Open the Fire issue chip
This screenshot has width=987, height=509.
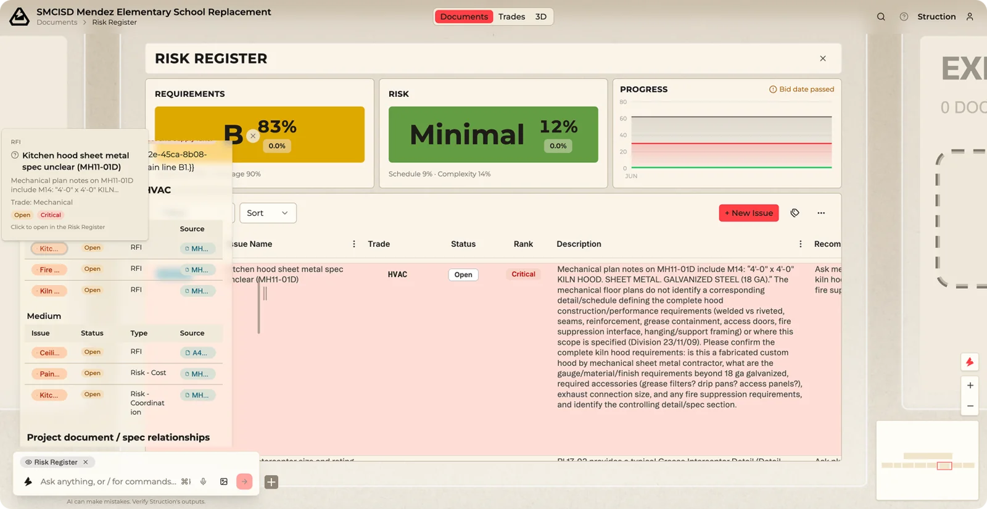tap(49, 270)
